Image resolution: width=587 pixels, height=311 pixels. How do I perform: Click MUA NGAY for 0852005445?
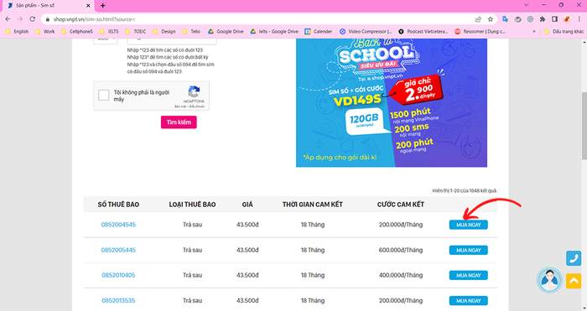click(x=468, y=250)
